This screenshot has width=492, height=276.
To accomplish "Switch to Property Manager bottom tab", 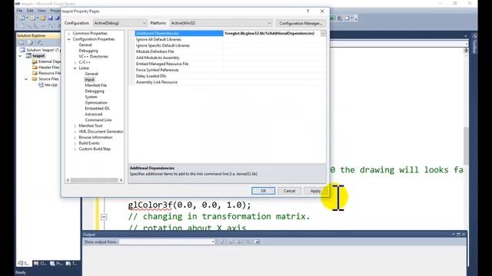I will point(56,264).
